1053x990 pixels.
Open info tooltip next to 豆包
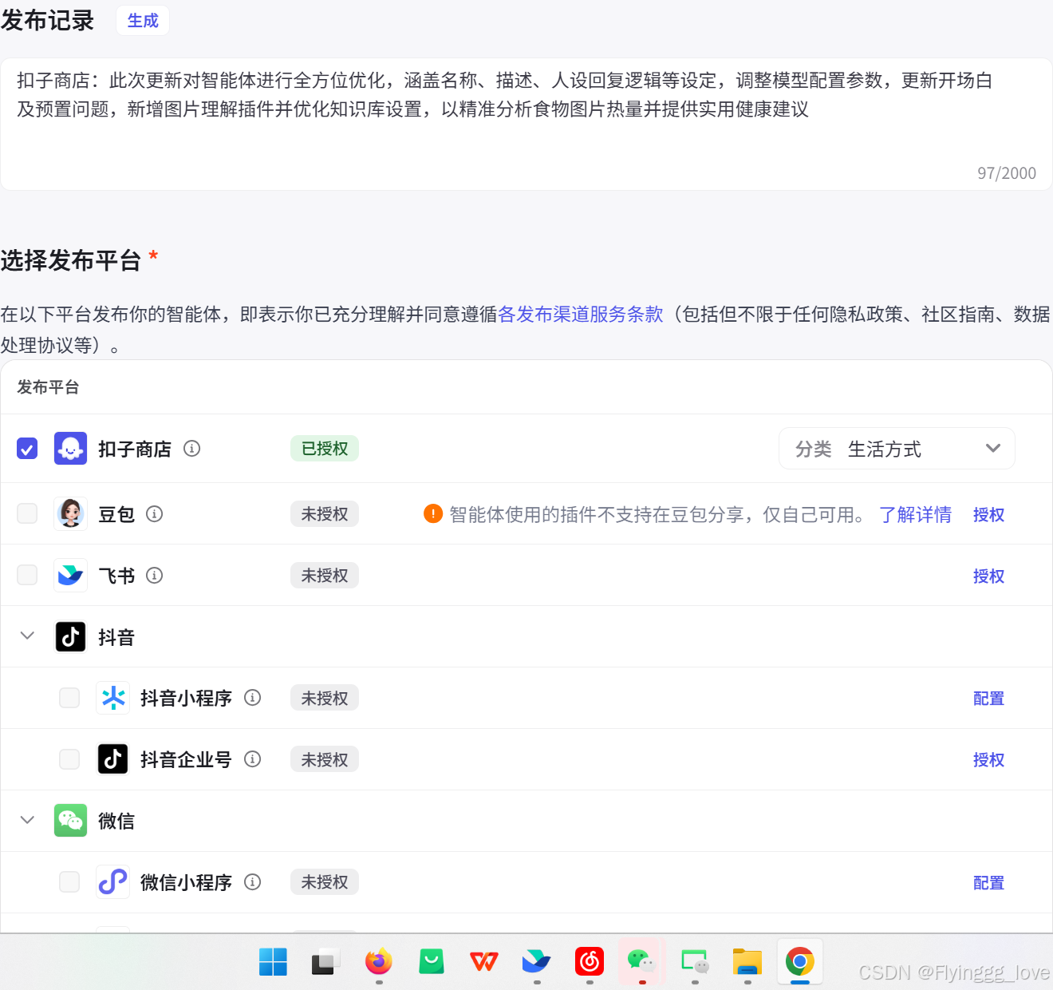155,514
